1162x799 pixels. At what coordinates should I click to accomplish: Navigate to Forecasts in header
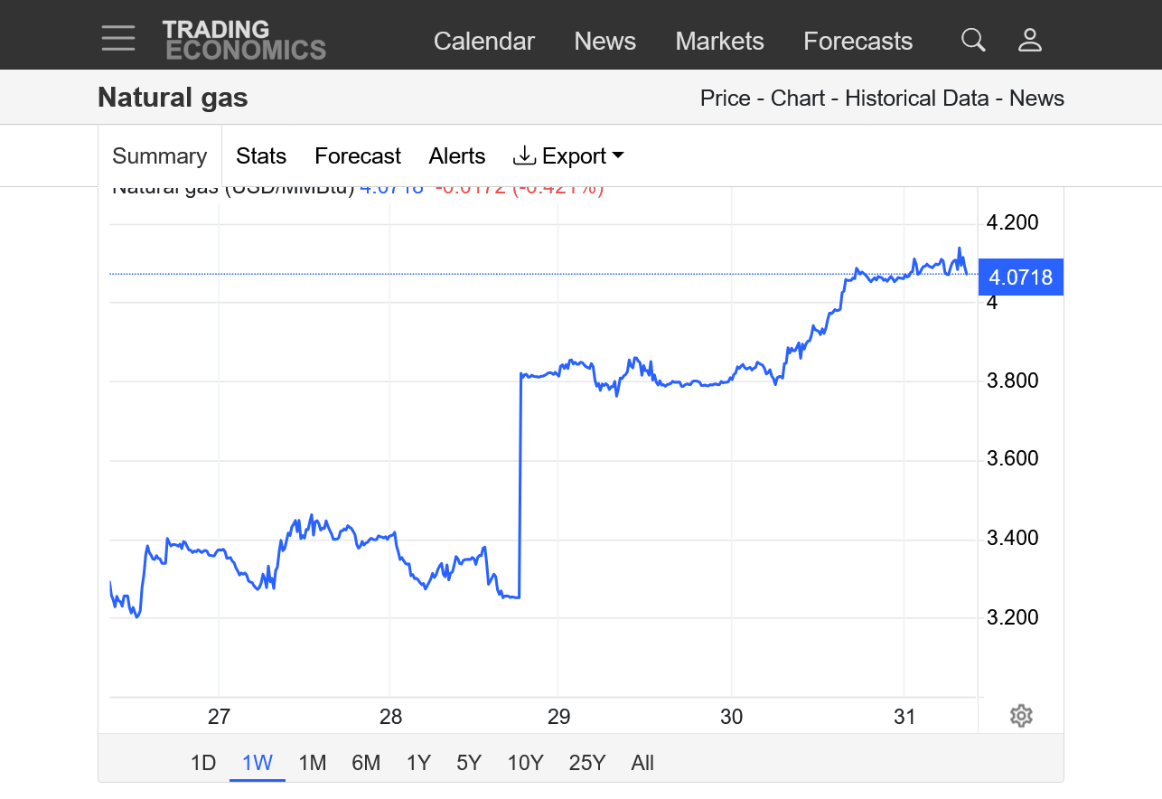point(857,42)
